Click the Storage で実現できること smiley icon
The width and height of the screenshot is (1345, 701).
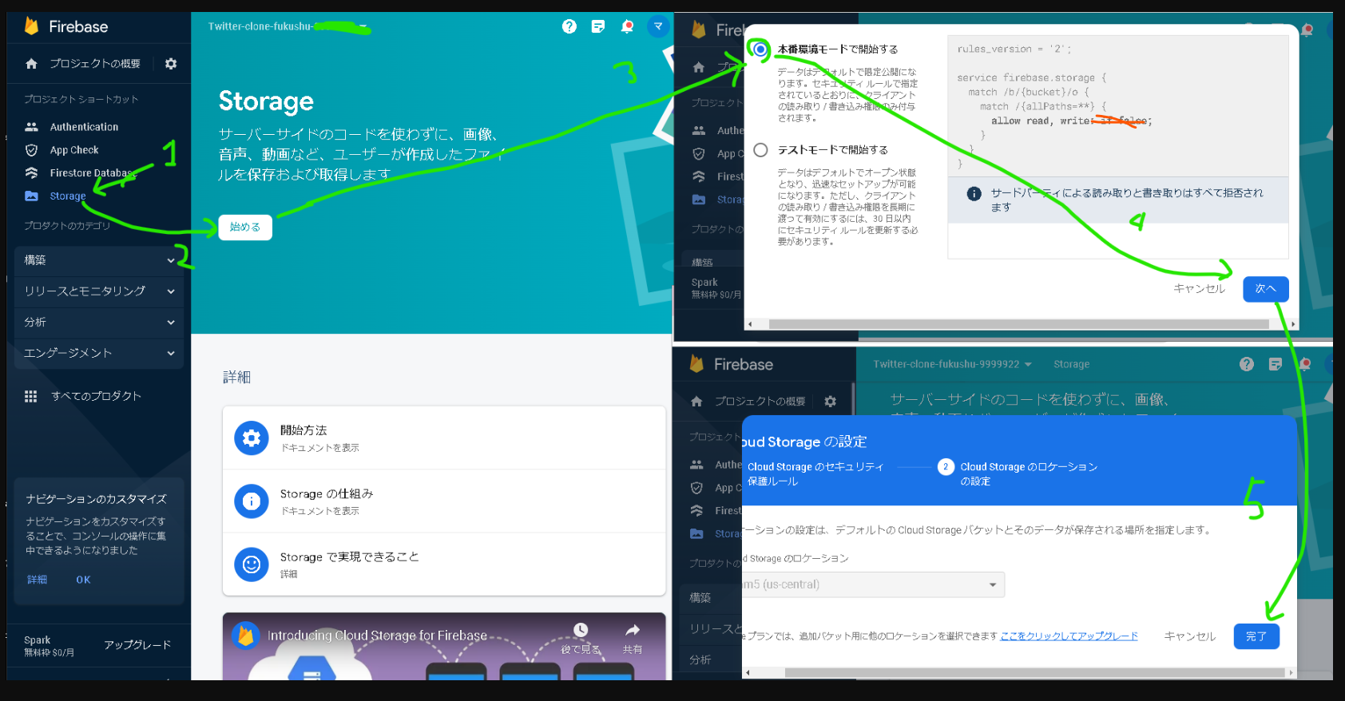click(x=252, y=564)
